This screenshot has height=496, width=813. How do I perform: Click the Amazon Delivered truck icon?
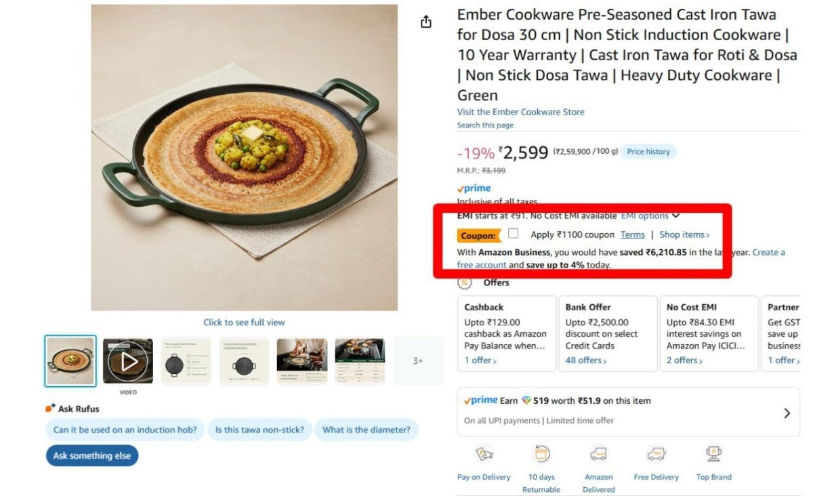click(598, 454)
